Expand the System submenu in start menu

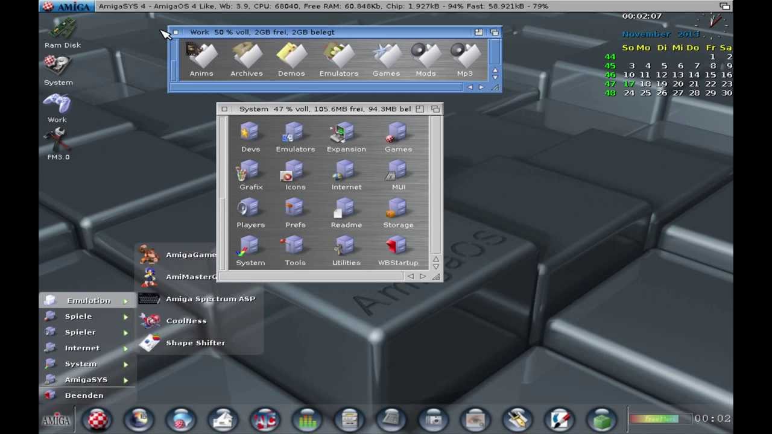[x=89, y=364]
